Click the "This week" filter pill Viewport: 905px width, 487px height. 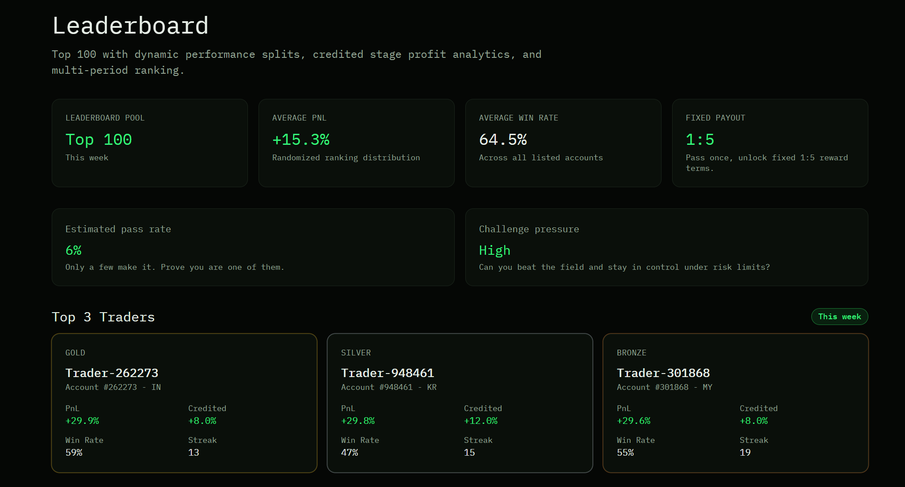pyautogui.click(x=839, y=317)
